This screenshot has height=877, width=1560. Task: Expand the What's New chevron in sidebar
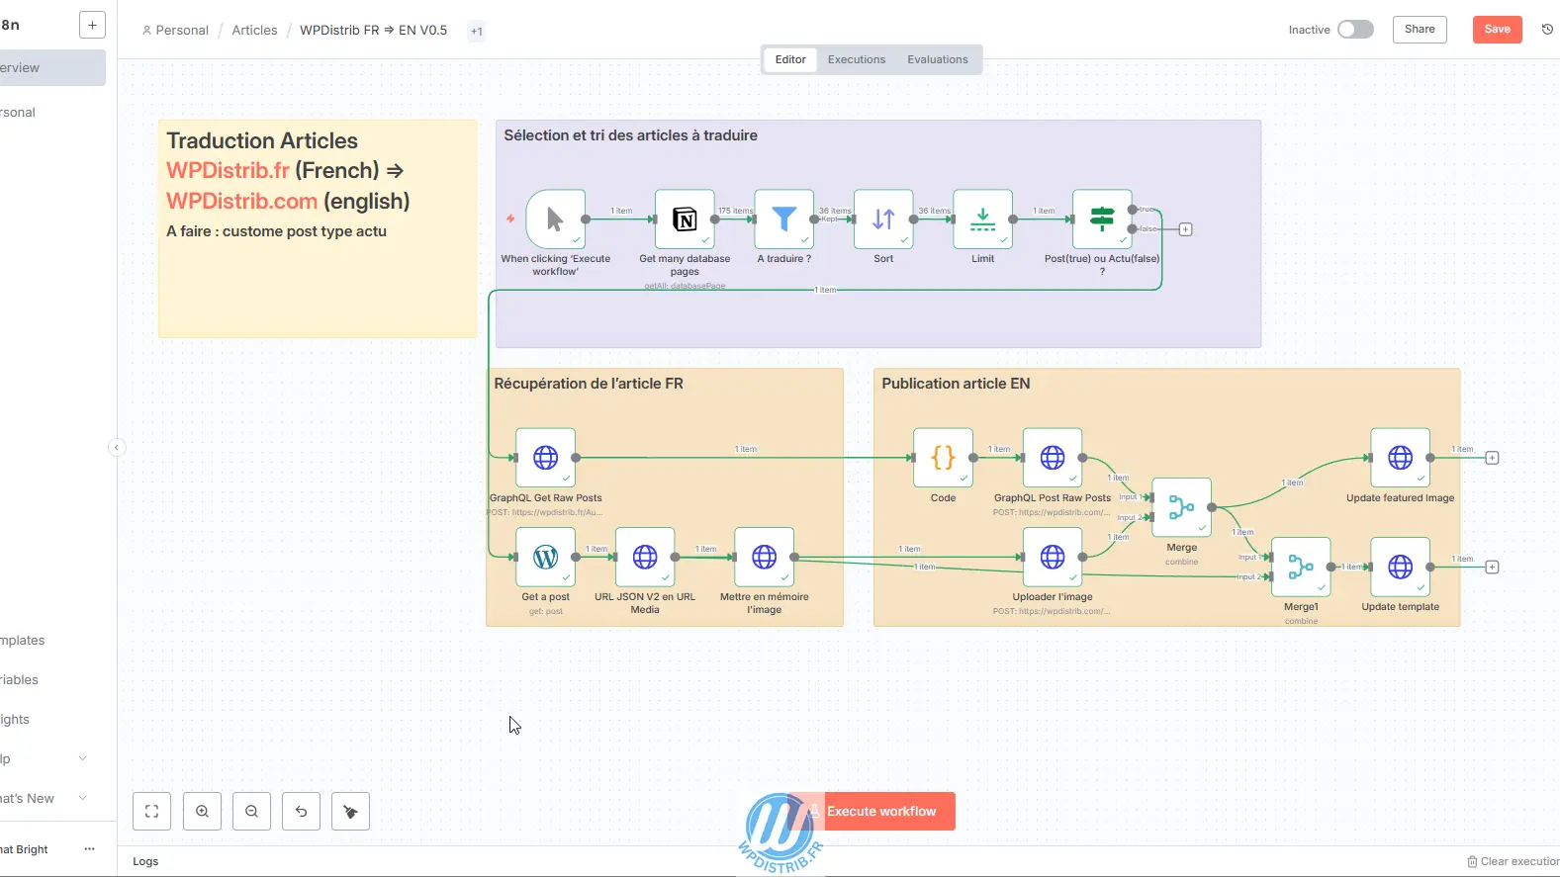tap(83, 798)
